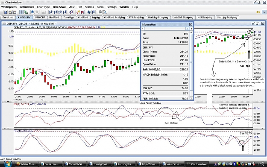Switch to the Euro/Usd tab

coord(8,18)
